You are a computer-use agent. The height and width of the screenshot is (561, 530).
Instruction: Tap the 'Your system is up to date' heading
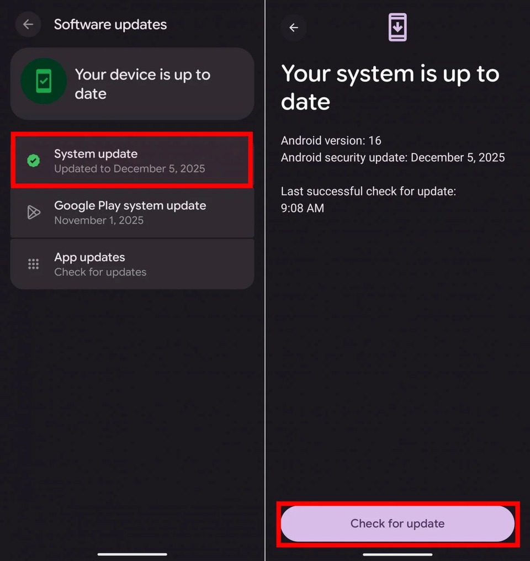tap(390, 87)
